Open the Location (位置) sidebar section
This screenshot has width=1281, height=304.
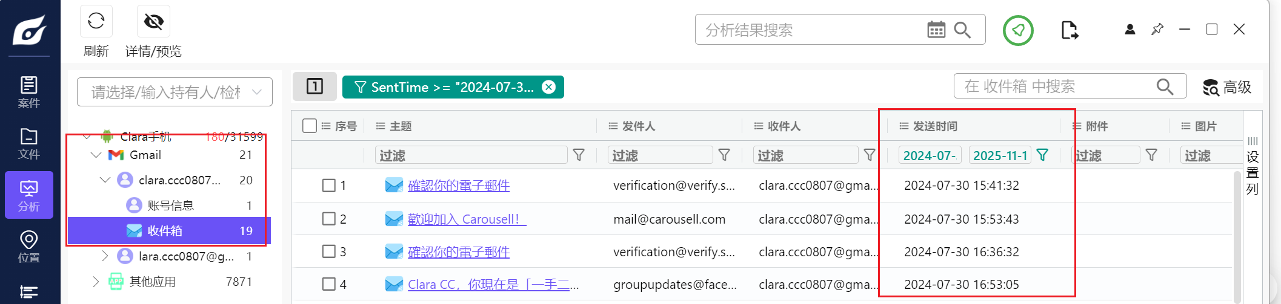point(28,247)
